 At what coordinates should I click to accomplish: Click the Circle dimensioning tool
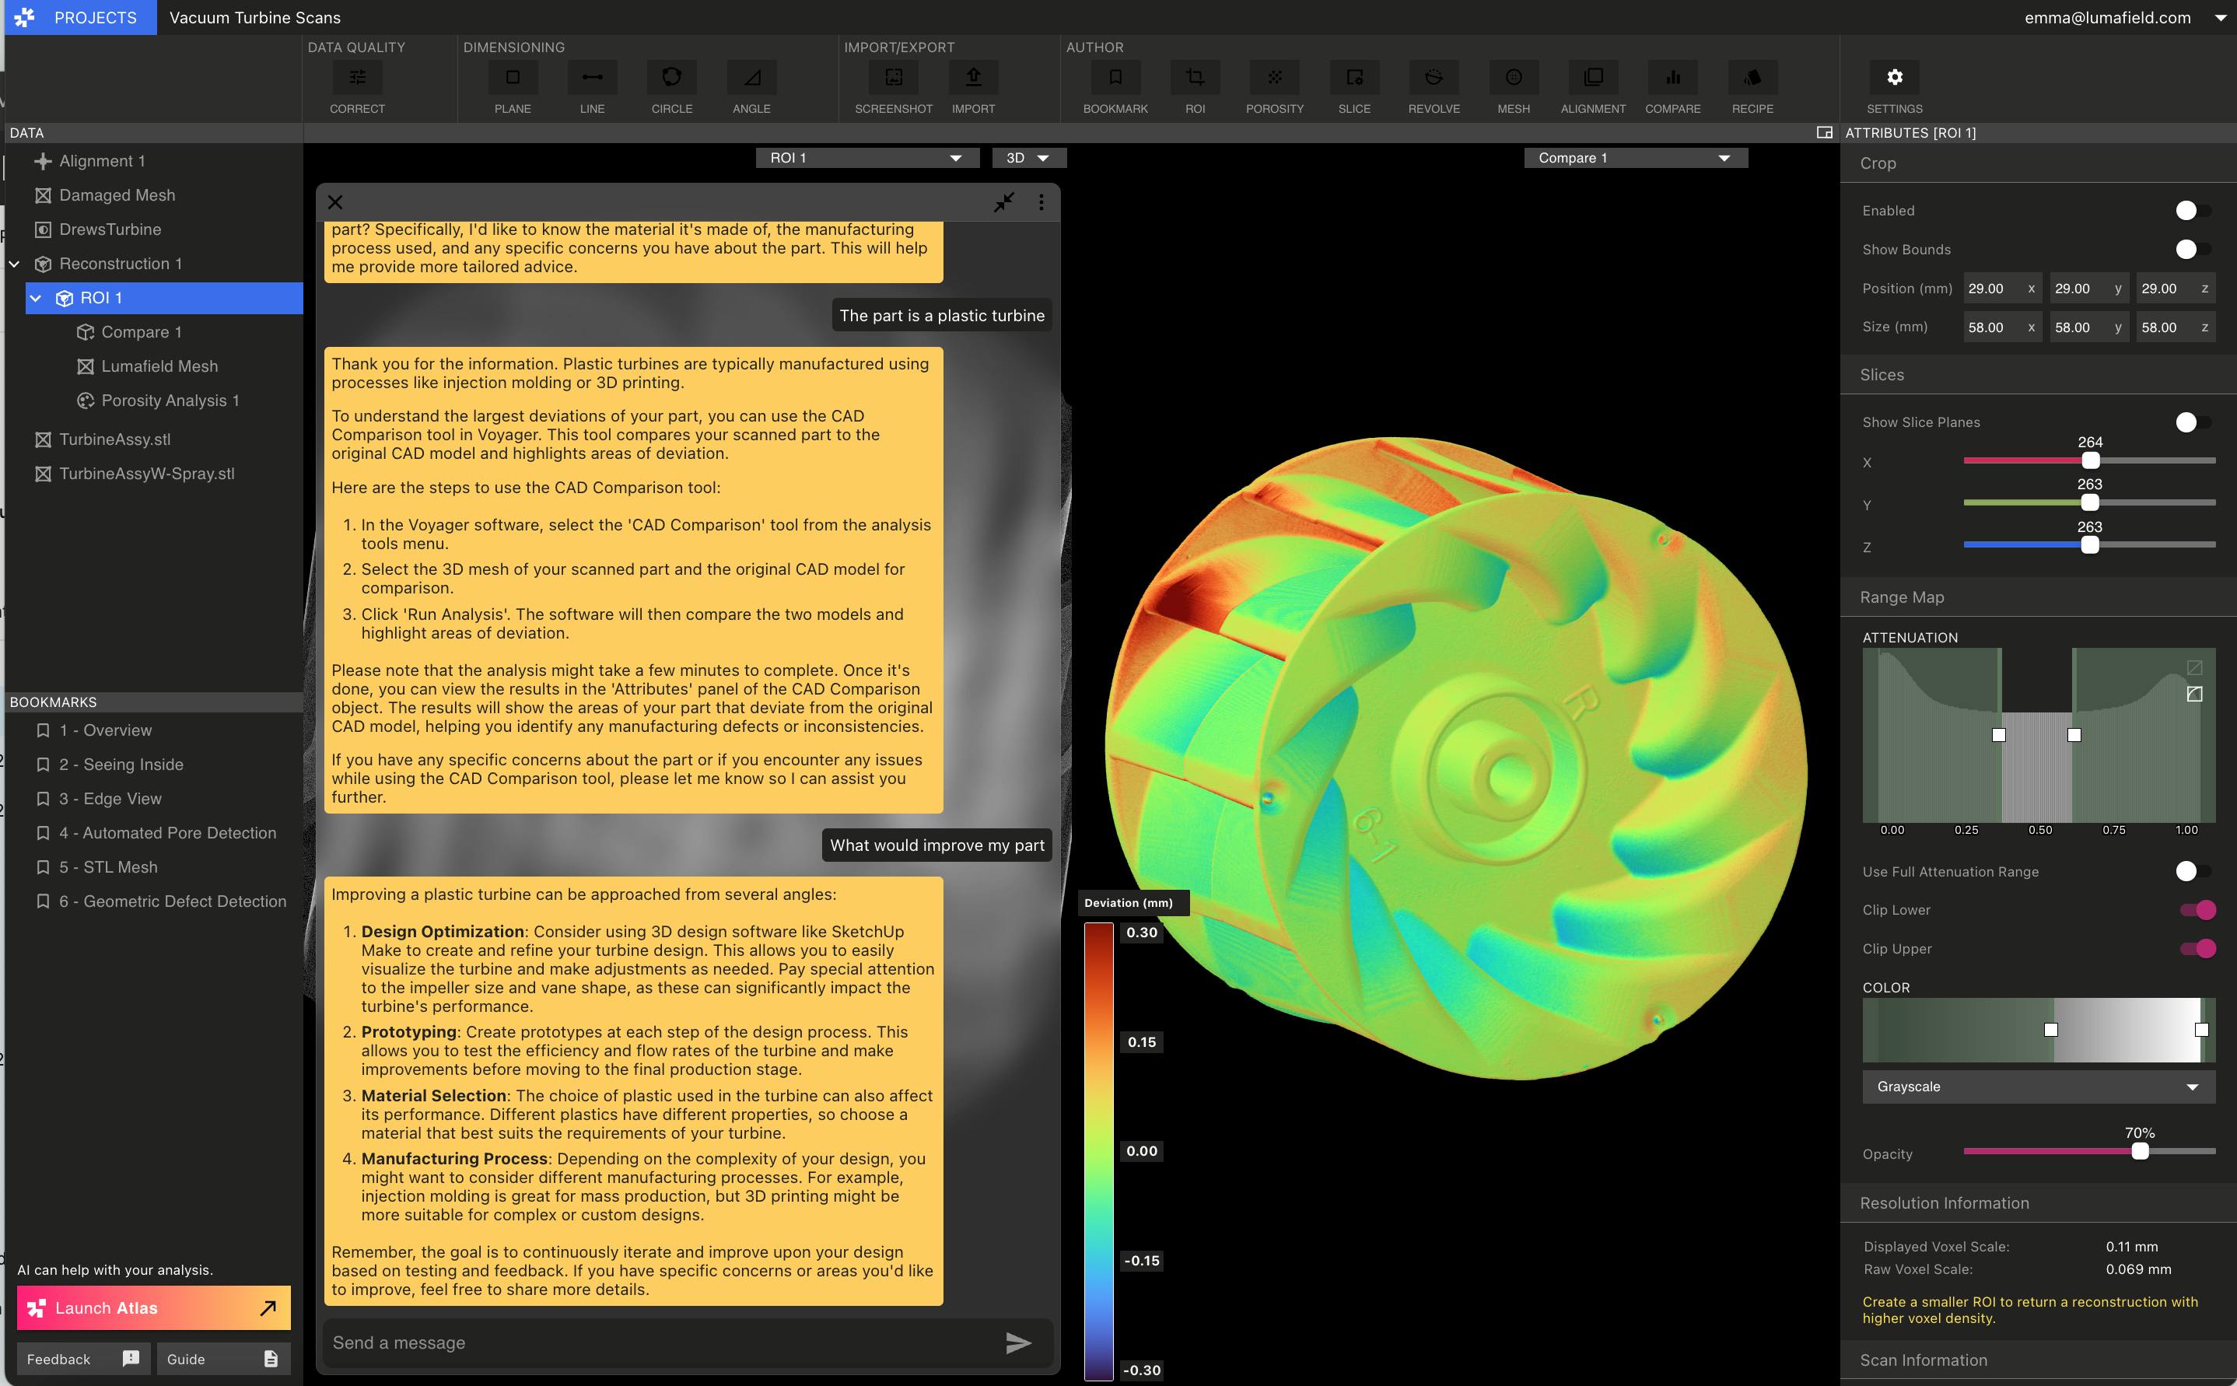click(x=672, y=78)
